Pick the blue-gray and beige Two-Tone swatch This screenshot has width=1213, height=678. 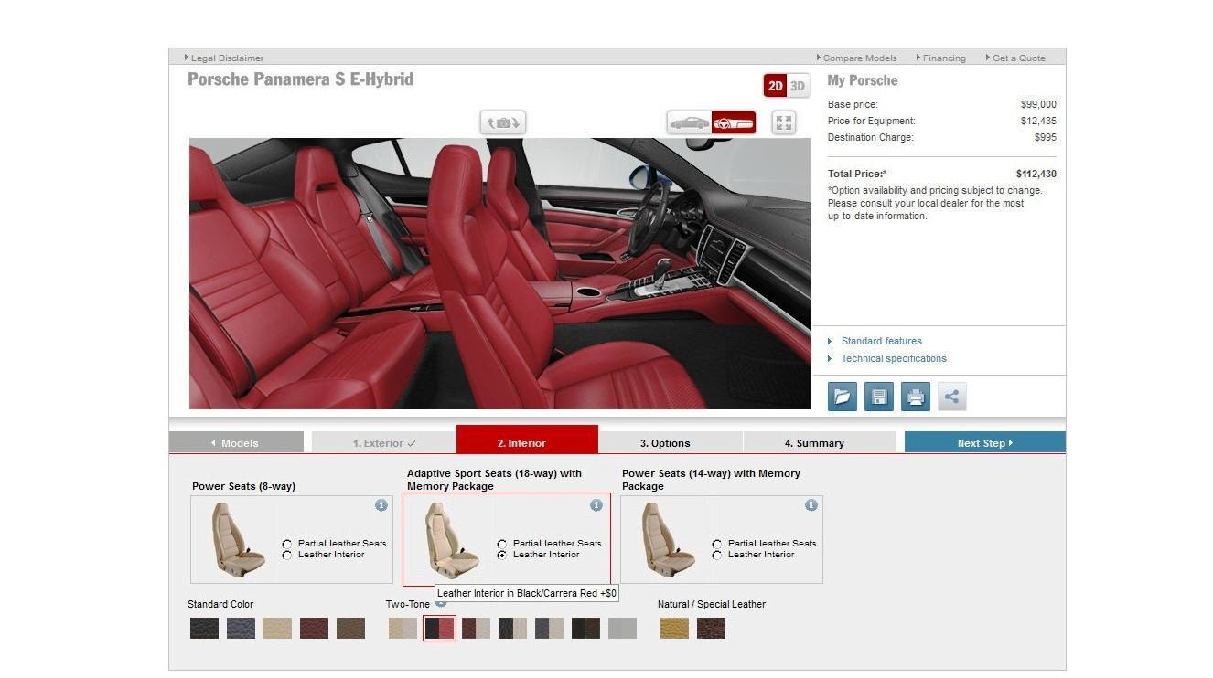coord(549,628)
